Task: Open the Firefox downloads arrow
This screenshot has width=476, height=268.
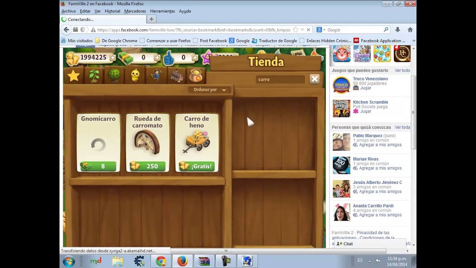Action: pos(398,30)
